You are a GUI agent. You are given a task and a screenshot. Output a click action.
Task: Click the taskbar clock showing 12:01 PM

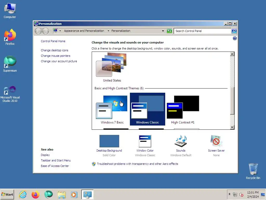[x=253, y=194]
